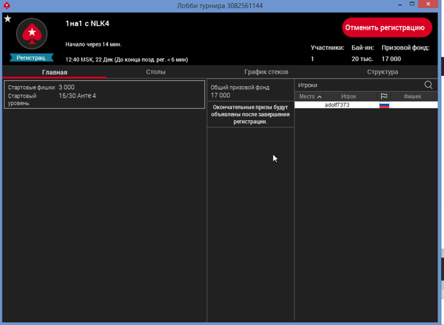Click the tournament title 1на1 с NLK4

click(87, 23)
